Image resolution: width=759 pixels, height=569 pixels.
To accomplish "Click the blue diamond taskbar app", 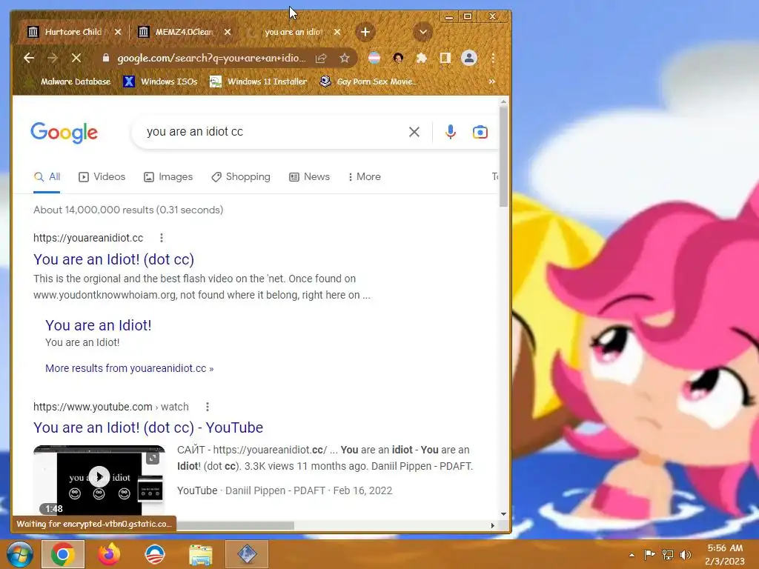I will pos(246,554).
